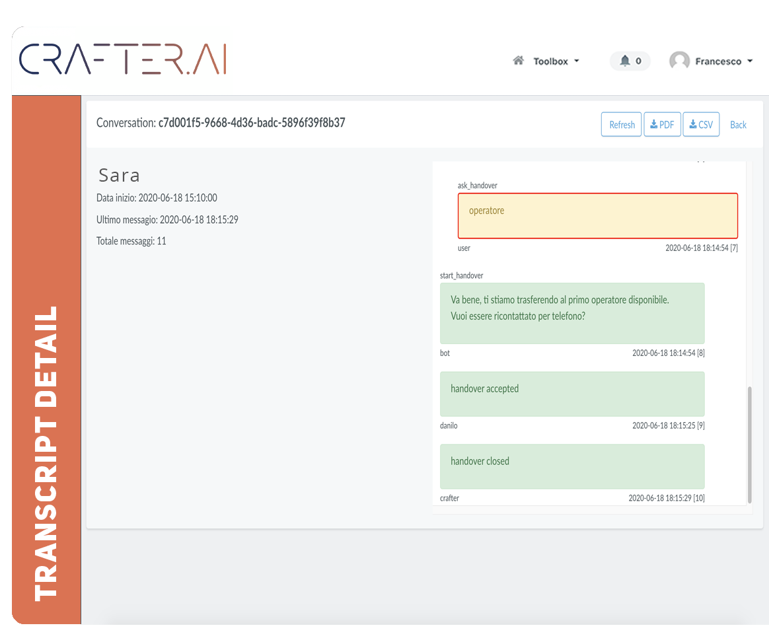Click the 'Sara' bot name heading
The image size is (769, 642).
point(119,175)
